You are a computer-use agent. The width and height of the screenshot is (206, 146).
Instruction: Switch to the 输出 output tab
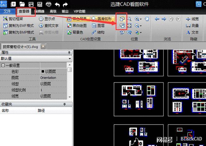[x=65, y=12]
